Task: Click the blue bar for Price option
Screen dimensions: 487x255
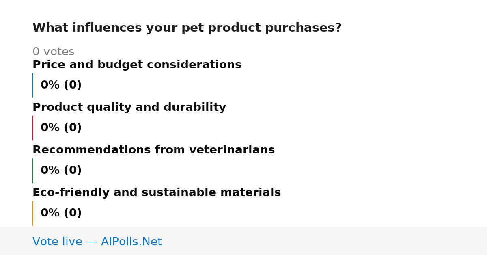Action: (x=32, y=85)
